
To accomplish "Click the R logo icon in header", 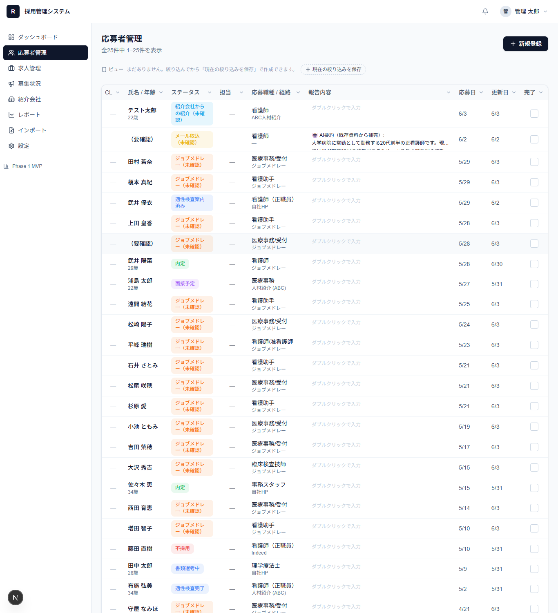I will click(x=13, y=11).
